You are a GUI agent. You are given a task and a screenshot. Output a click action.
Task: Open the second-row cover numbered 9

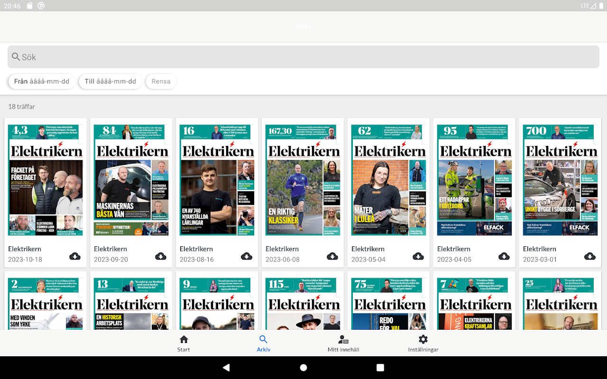point(217,304)
